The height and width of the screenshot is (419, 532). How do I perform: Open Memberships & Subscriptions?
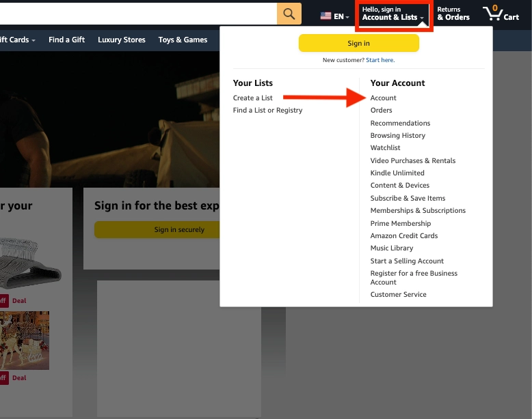pos(418,210)
